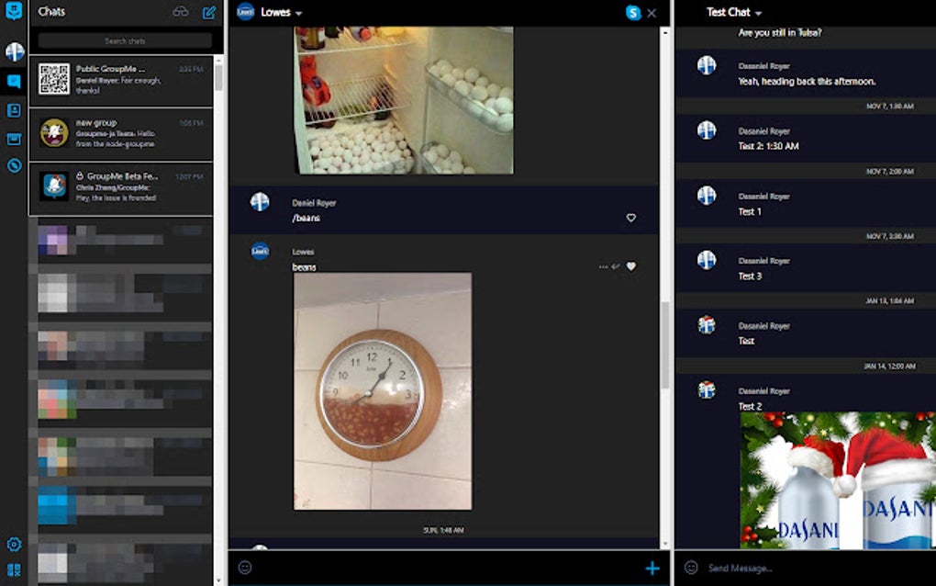Select the Chats bubble icon in sidebar
This screenshot has height=586, width=936.
pos(13,80)
